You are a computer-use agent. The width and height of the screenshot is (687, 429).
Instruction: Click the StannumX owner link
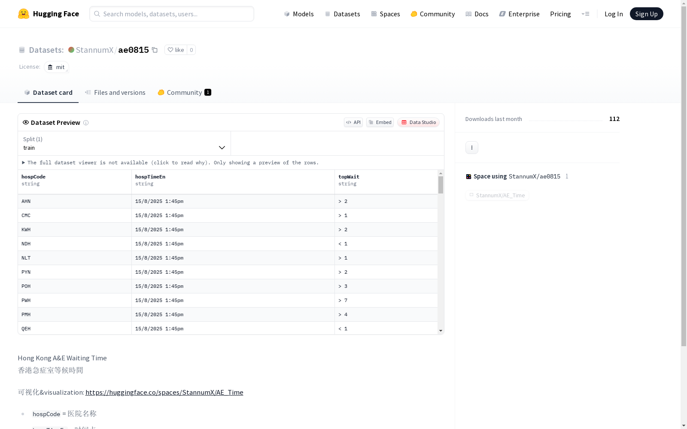(94, 50)
